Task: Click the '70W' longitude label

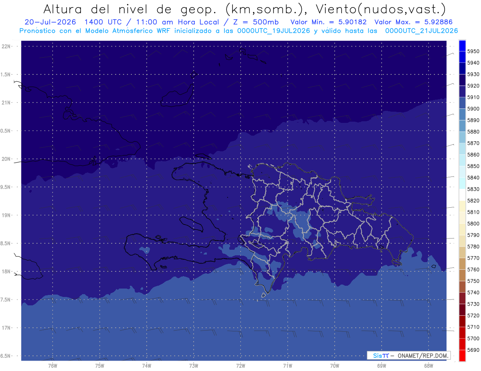Action: click(x=335, y=365)
